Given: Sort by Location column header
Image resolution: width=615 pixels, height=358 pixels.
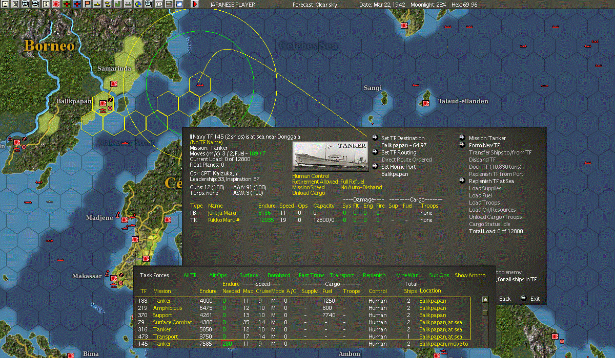Looking at the screenshot, I should coord(430,290).
